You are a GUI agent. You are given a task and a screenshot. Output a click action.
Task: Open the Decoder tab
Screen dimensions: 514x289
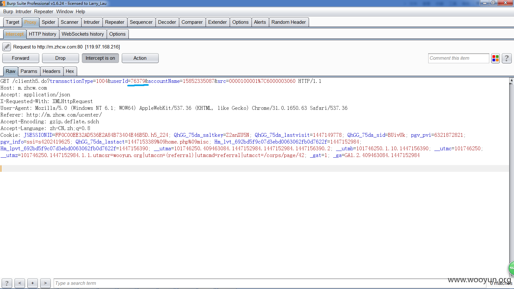point(167,22)
